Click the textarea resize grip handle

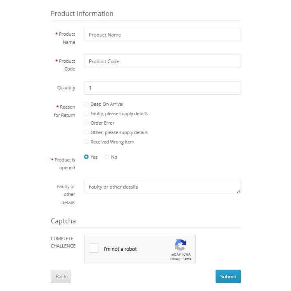pyautogui.click(x=239, y=191)
